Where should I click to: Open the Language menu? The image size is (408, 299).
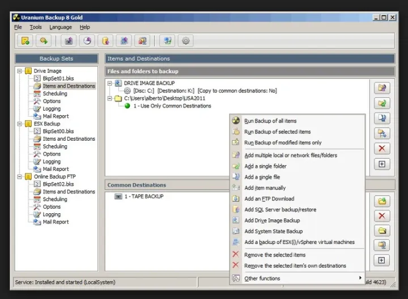click(x=61, y=27)
